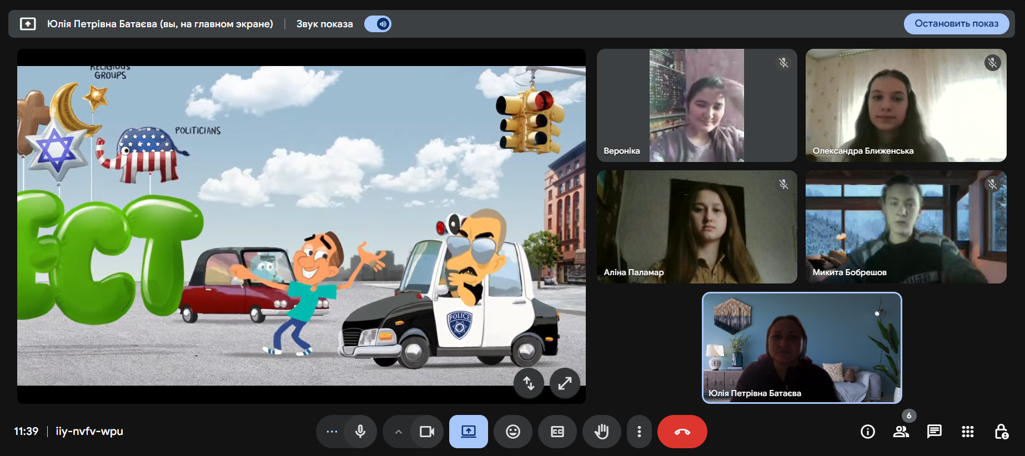This screenshot has width=1025, height=456.
Task: Open meeting details info icon
Action: pos(867,432)
